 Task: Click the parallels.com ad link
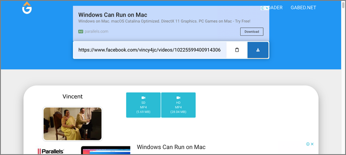[x=96, y=31]
